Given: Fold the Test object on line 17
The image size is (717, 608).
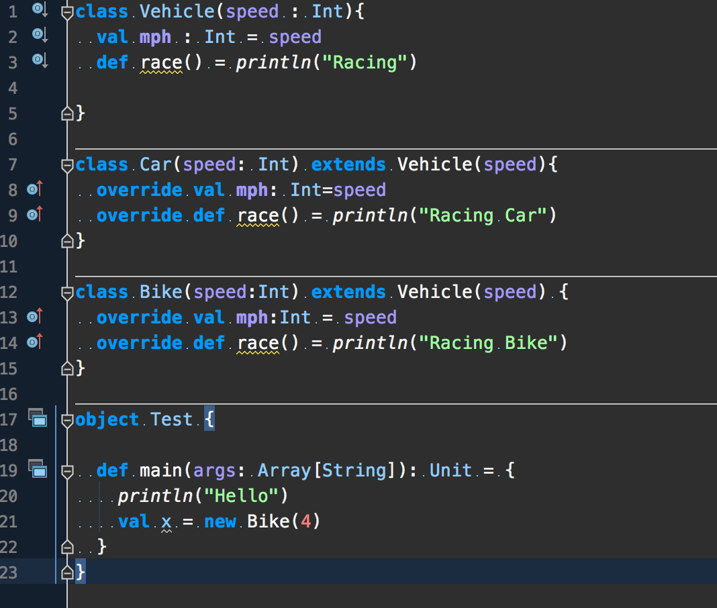Looking at the screenshot, I should [66, 421].
